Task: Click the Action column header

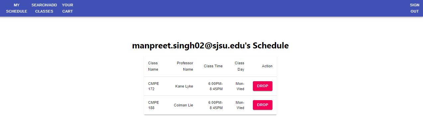Action: tap(267, 66)
